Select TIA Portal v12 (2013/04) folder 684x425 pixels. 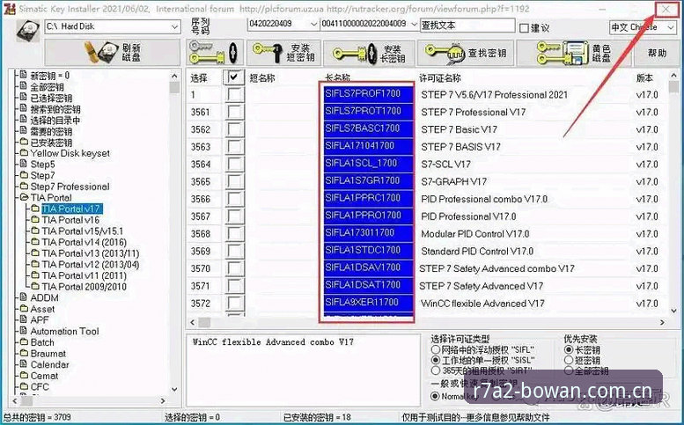[91, 264]
